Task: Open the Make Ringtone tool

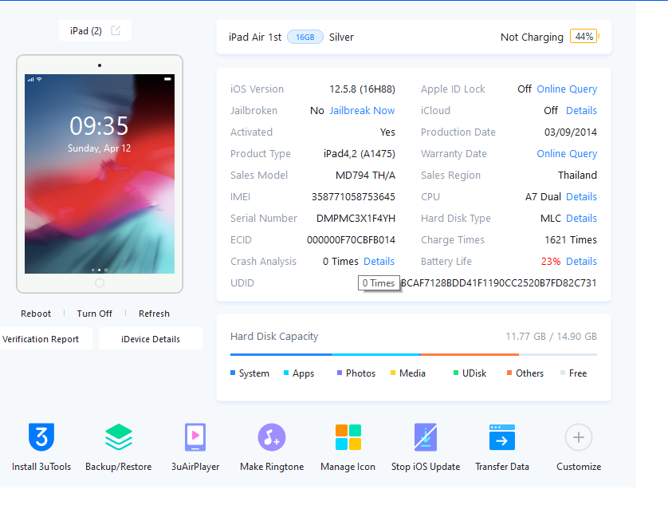Action: 272,437
